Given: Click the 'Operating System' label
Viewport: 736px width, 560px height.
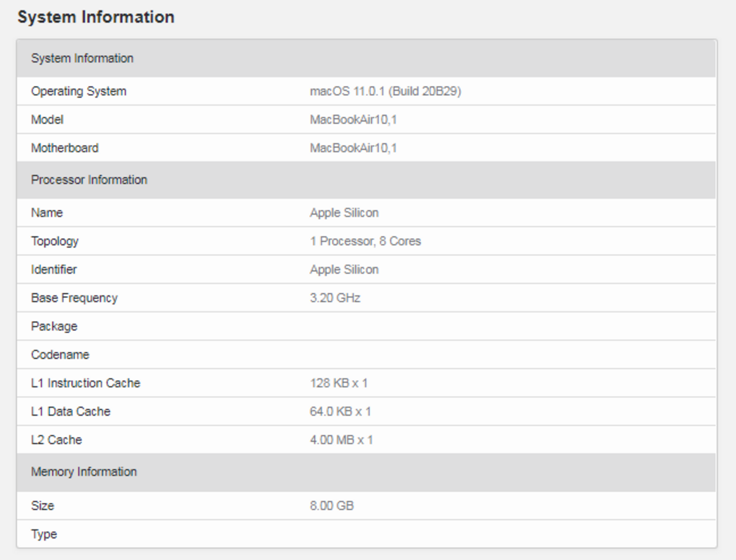Looking at the screenshot, I should (x=79, y=91).
